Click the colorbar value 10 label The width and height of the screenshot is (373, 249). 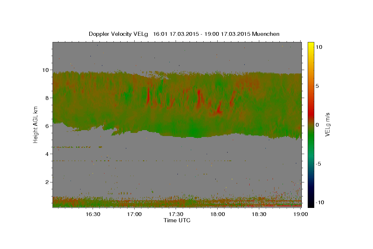[319, 47]
